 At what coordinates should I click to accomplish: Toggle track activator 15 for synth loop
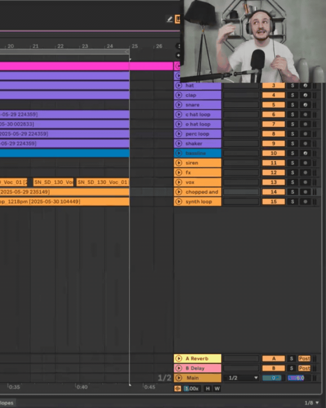point(273,202)
